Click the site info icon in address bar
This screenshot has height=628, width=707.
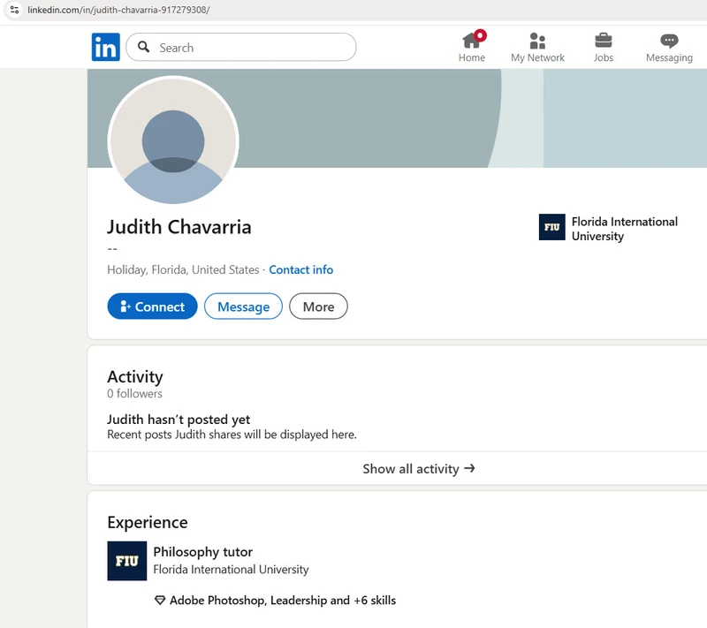(x=13, y=10)
